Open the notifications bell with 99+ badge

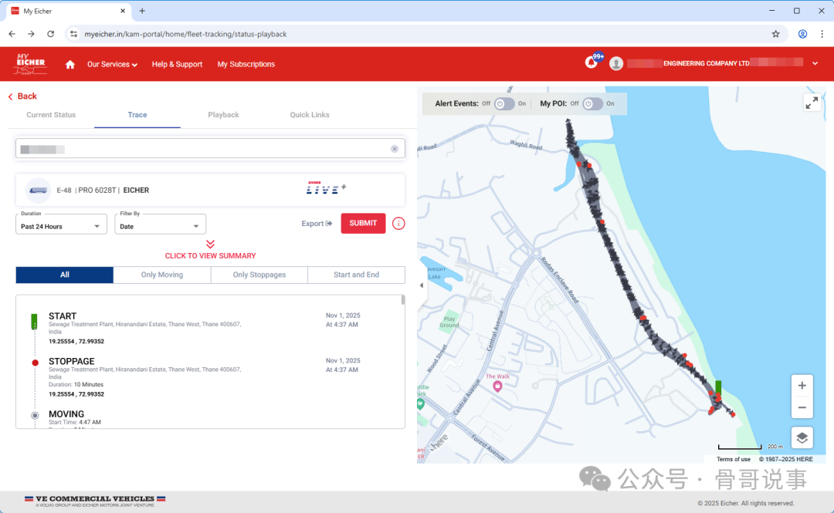tap(592, 62)
